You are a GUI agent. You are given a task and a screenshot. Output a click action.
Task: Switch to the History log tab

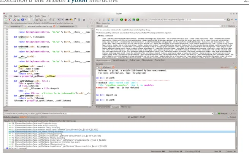(x=125, y=107)
